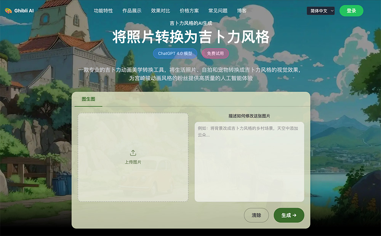This screenshot has height=236, width=381.
Task: Click the 吉卜力风格的AI生成 subtitle text
Action: coord(191,23)
